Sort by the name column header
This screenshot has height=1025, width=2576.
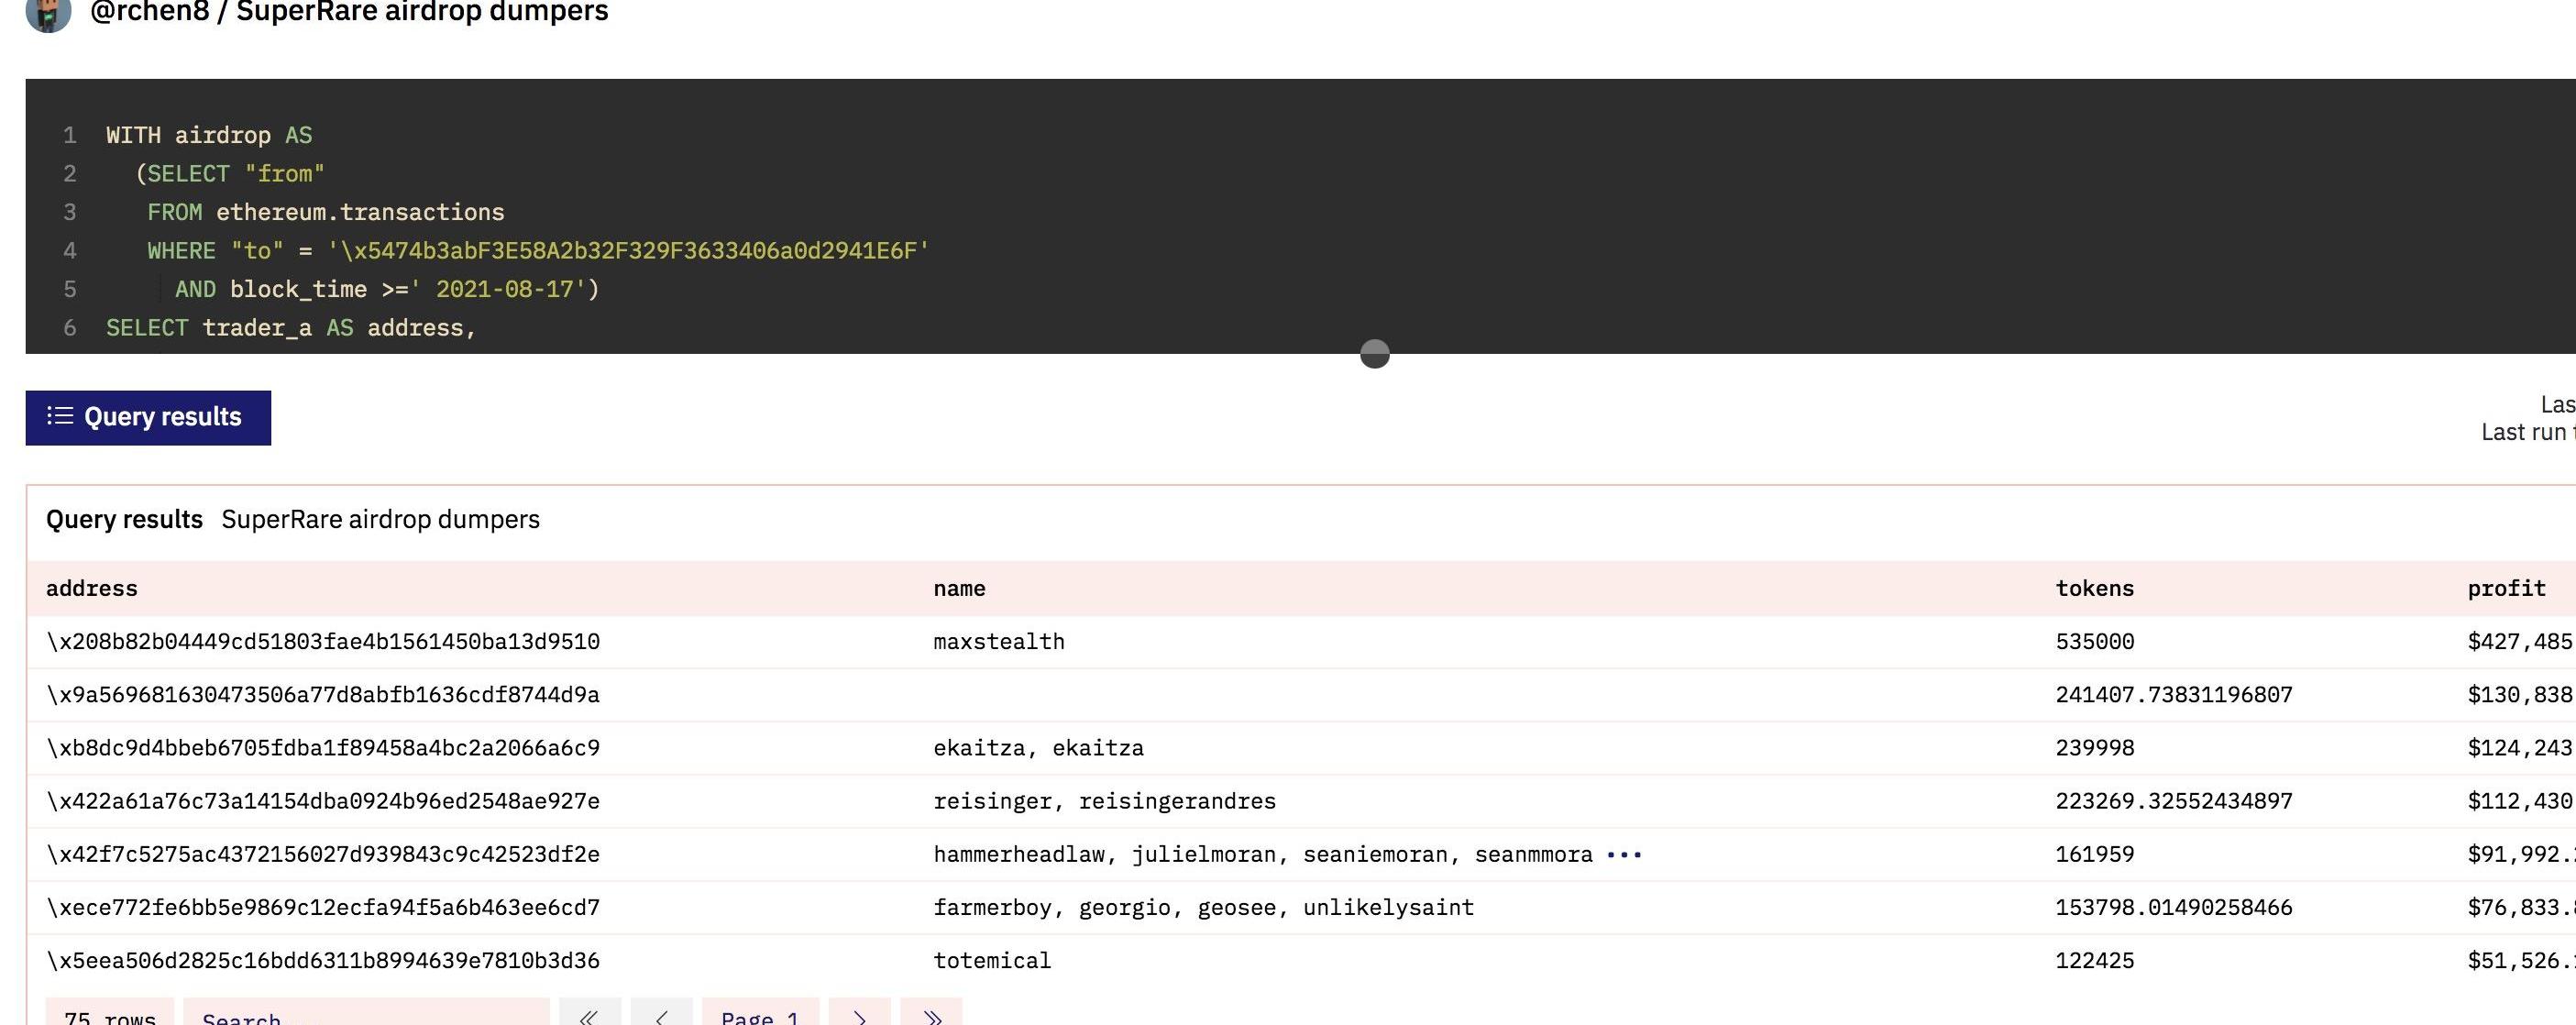(959, 588)
